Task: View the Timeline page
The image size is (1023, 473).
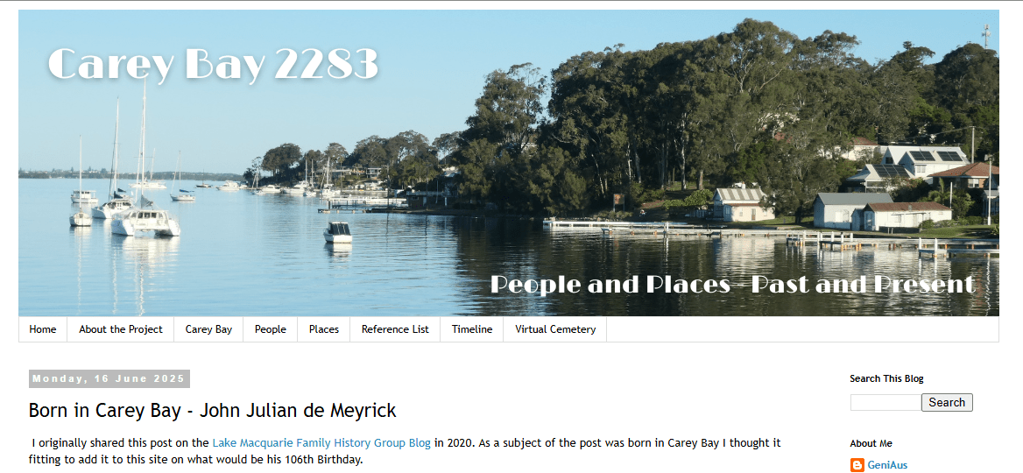Action: click(x=472, y=329)
